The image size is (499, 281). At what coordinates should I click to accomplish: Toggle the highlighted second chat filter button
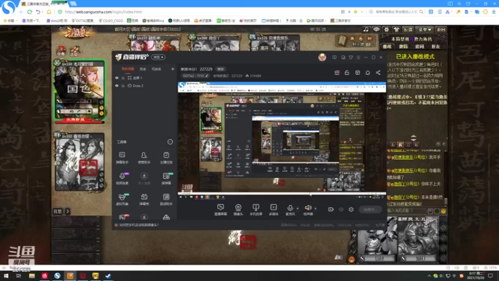tap(400, 145)
